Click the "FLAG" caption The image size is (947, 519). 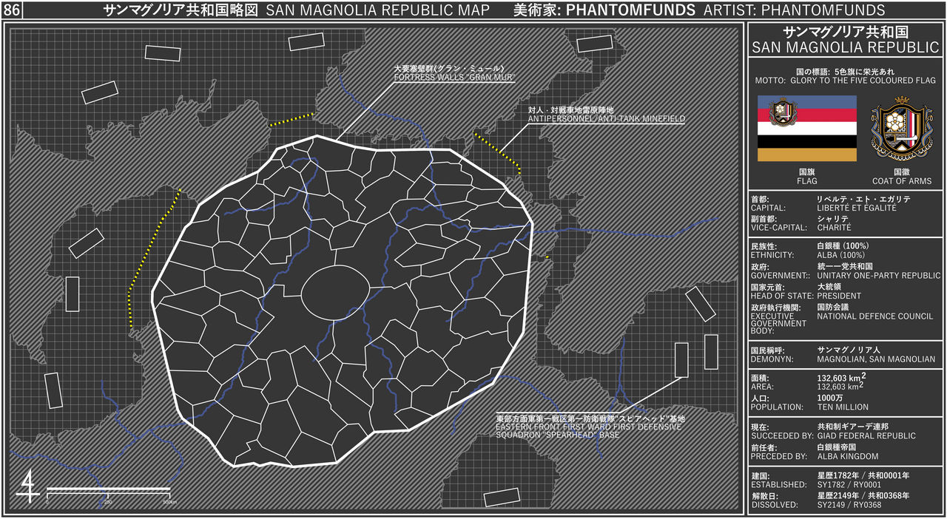point(807,181)
